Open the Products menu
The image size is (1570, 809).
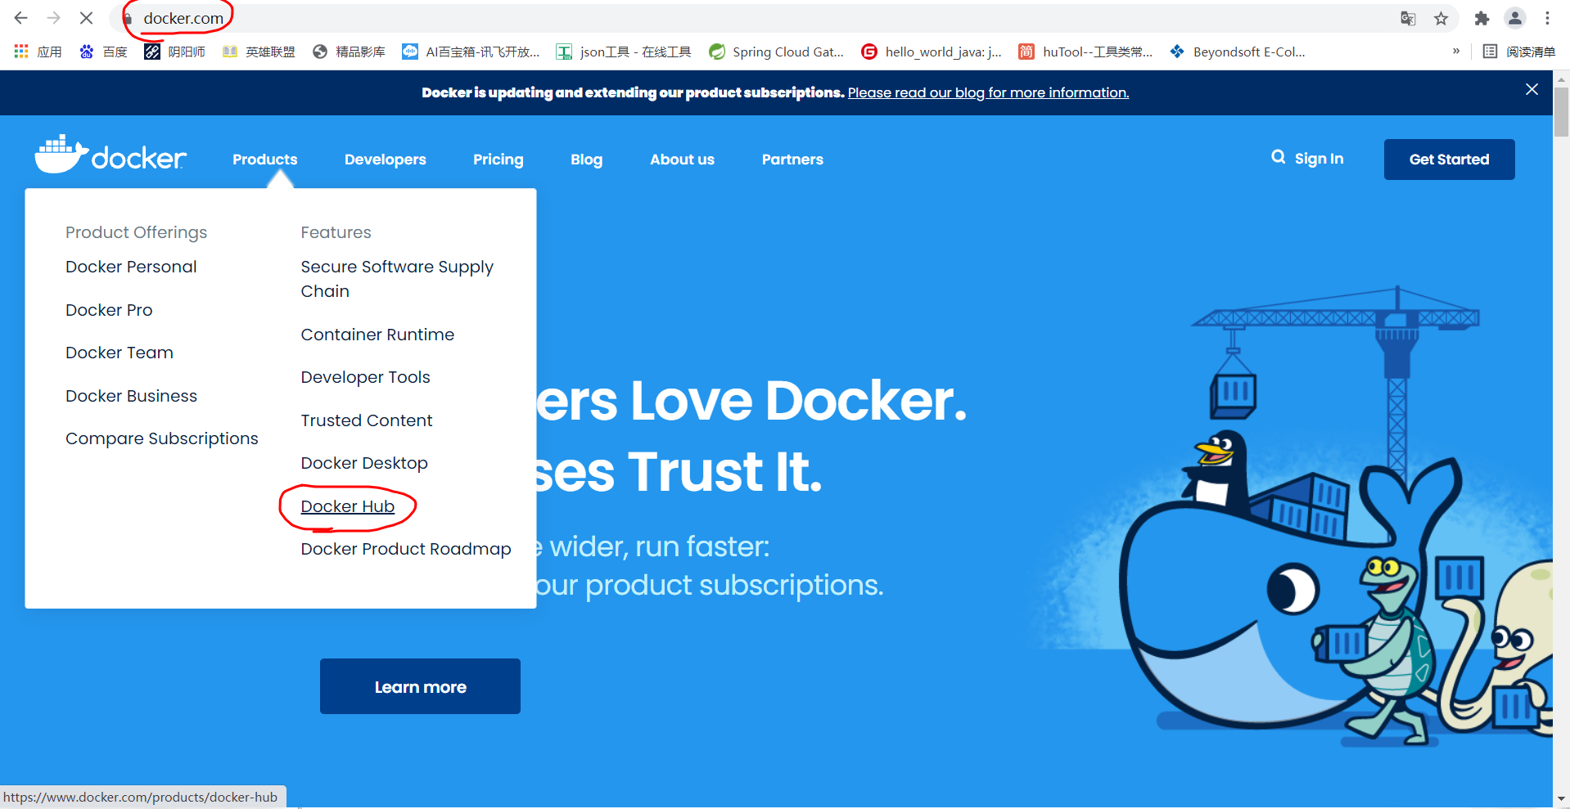[x=264, y=160]
